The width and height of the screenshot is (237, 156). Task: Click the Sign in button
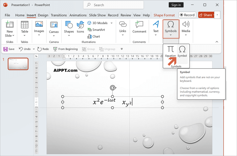176,5
